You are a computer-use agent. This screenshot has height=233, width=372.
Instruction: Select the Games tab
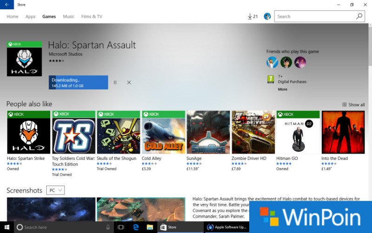pos(49,16)
